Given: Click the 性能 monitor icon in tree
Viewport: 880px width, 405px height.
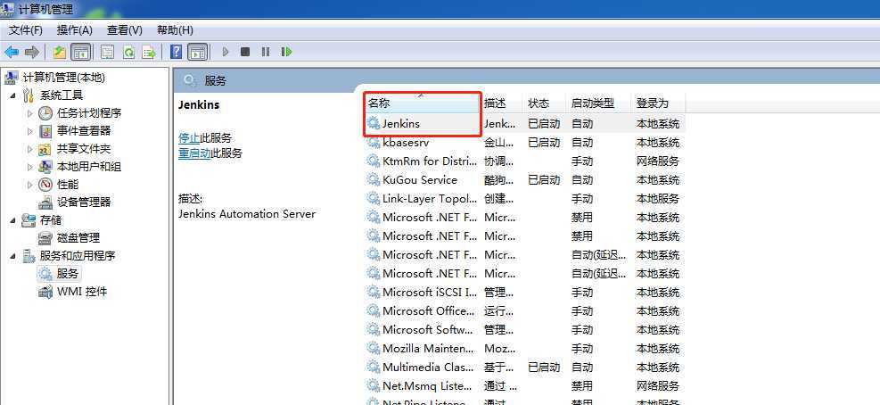Looking at the screenshot, I should pos(45,185).
